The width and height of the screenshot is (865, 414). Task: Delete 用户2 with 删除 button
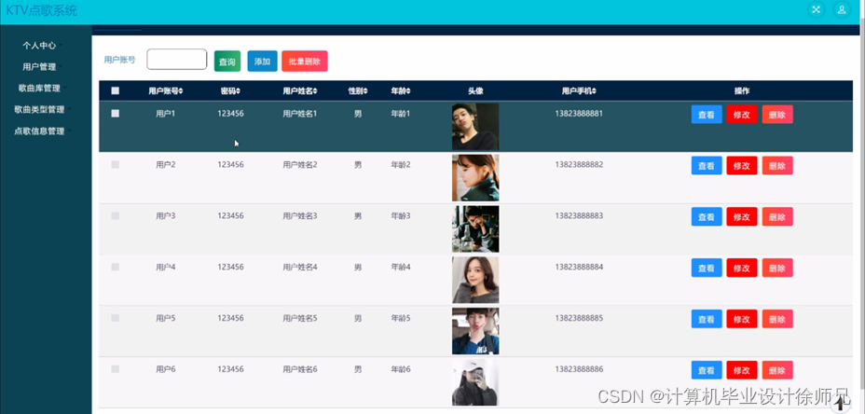pos(777,166)
